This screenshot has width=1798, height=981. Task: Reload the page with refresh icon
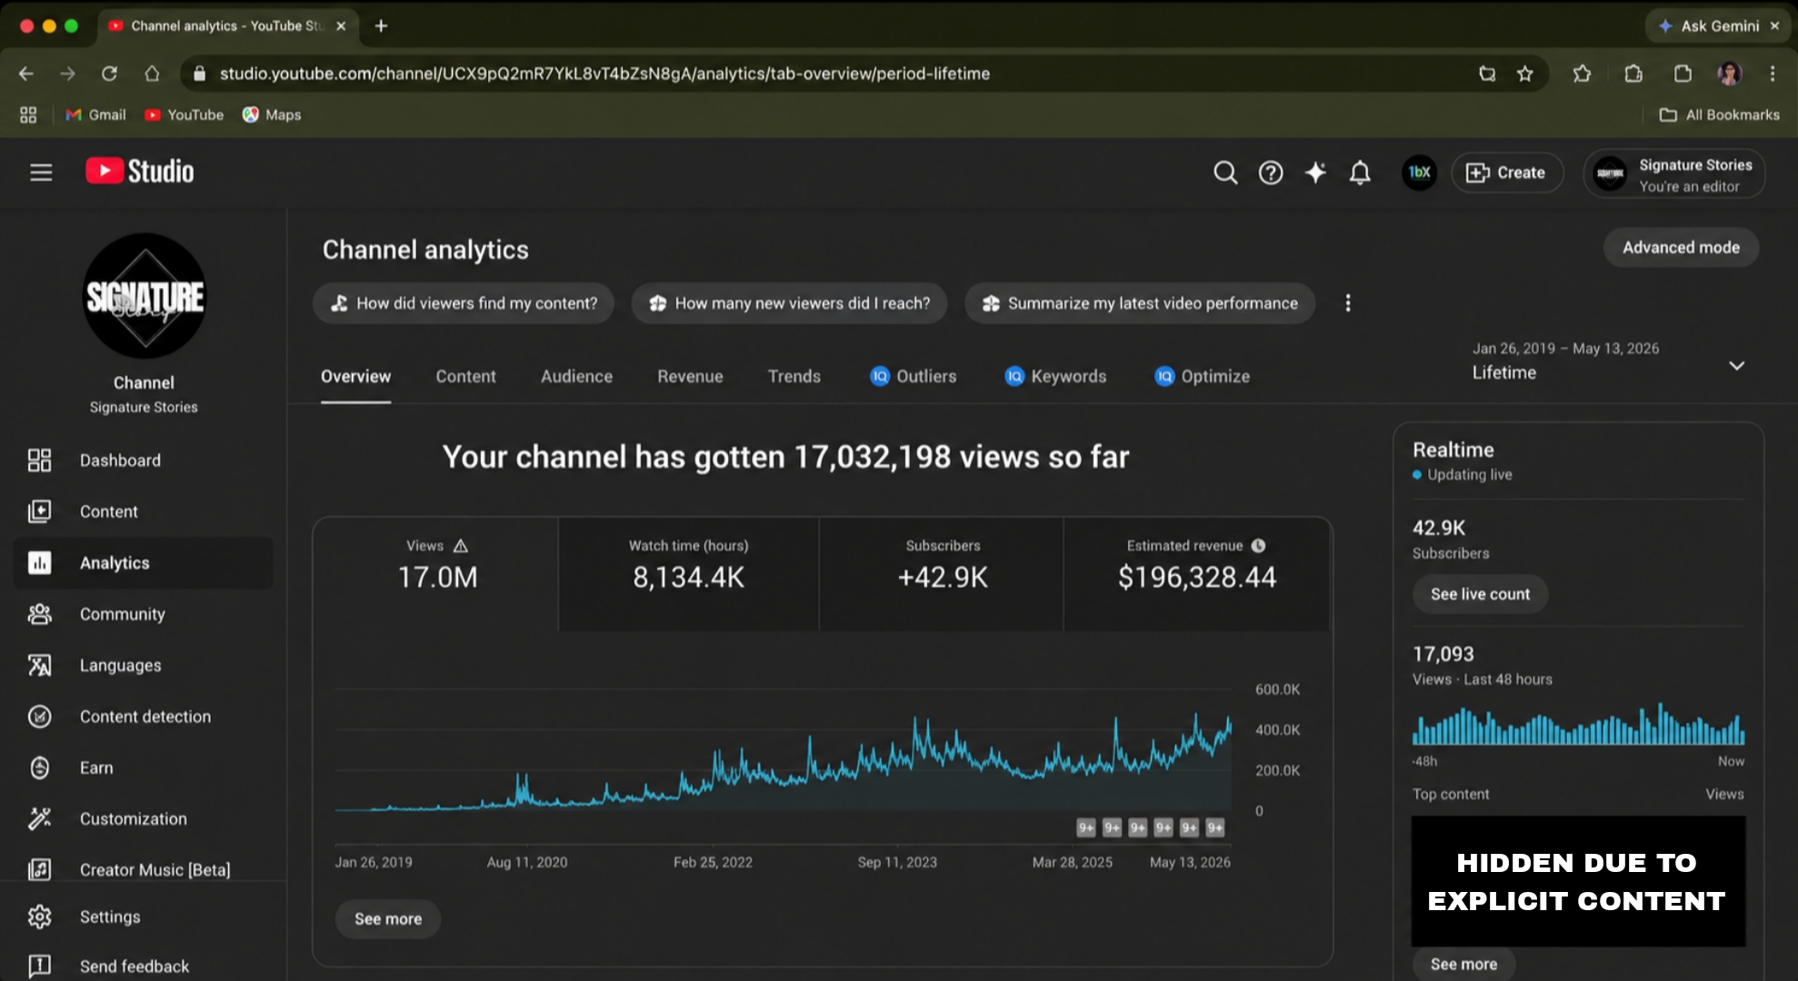tap(109, 74)
